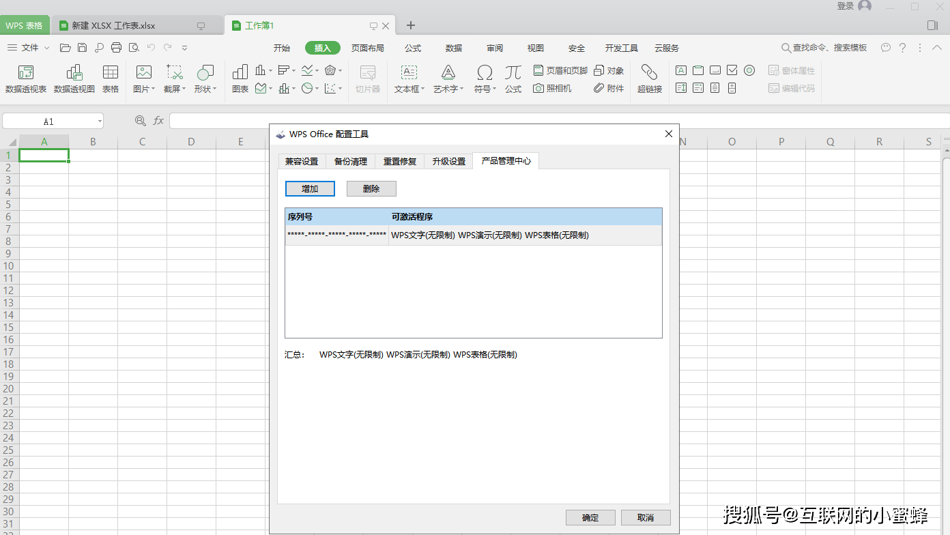
Task: Click the 增加 add button
Action: pyautogui.click(x=310, y=189)
